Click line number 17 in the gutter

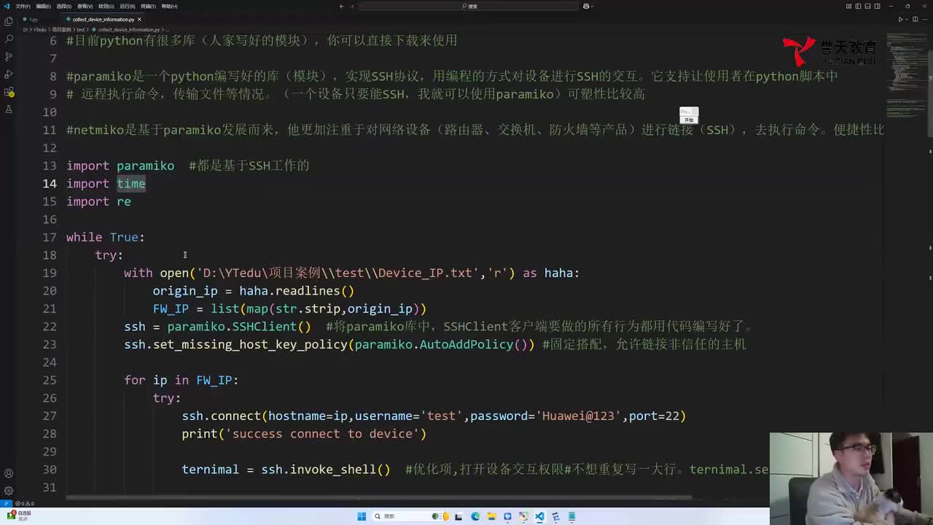pos(50,237)
